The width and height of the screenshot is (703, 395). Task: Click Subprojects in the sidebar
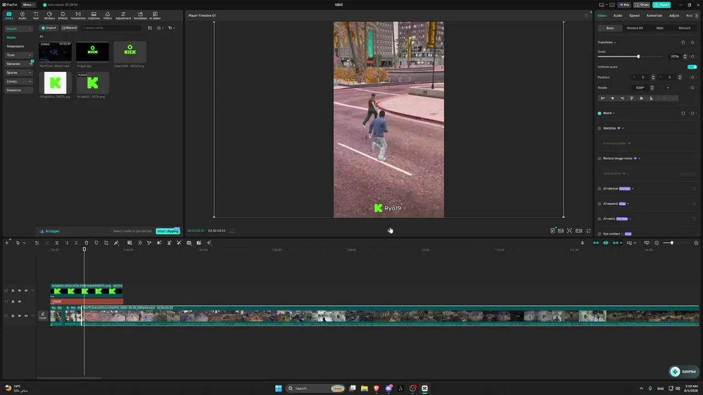pyautogui.click(x=15, y=46)
